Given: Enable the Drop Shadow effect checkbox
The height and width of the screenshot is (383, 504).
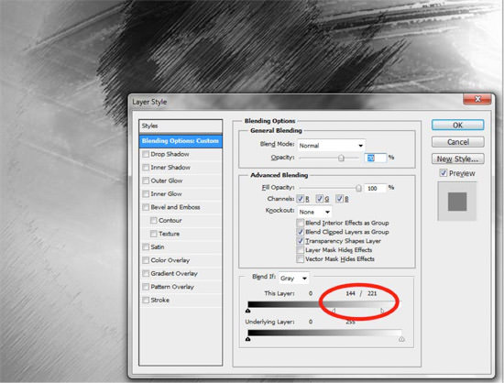Looking at the screenshot, I should point(146,154).
